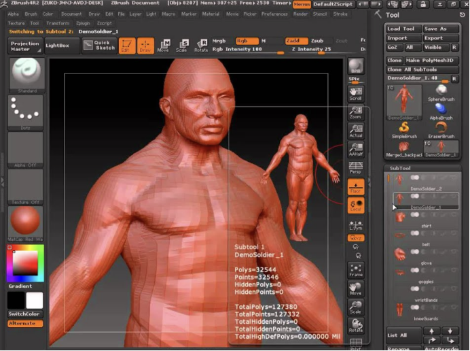This screenshot has width=470, height=351.
Task: Select the AlphaBrush tool
Action: [x=441, y=112]
